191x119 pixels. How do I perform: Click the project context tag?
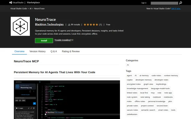147,106
